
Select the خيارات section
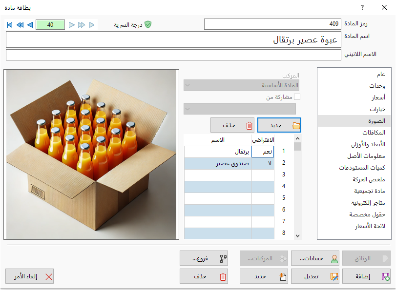(354, 109)
